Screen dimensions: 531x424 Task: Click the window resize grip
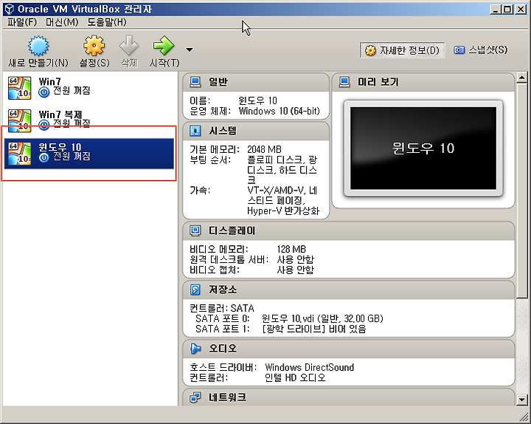pos(523,416)
